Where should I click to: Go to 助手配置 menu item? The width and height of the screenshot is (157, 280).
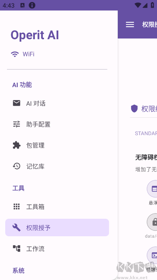[57, 124]
